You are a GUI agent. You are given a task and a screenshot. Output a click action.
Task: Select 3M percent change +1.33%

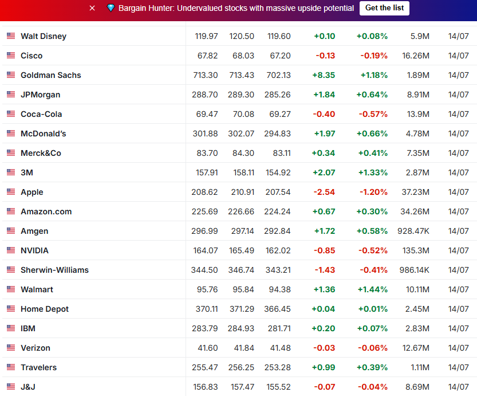click(373, 172)
